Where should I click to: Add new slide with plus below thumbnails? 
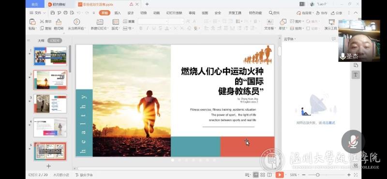49,166
